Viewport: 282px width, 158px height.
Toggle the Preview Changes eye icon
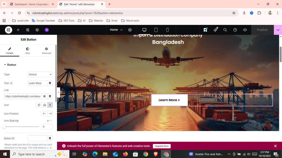(245, 30)
